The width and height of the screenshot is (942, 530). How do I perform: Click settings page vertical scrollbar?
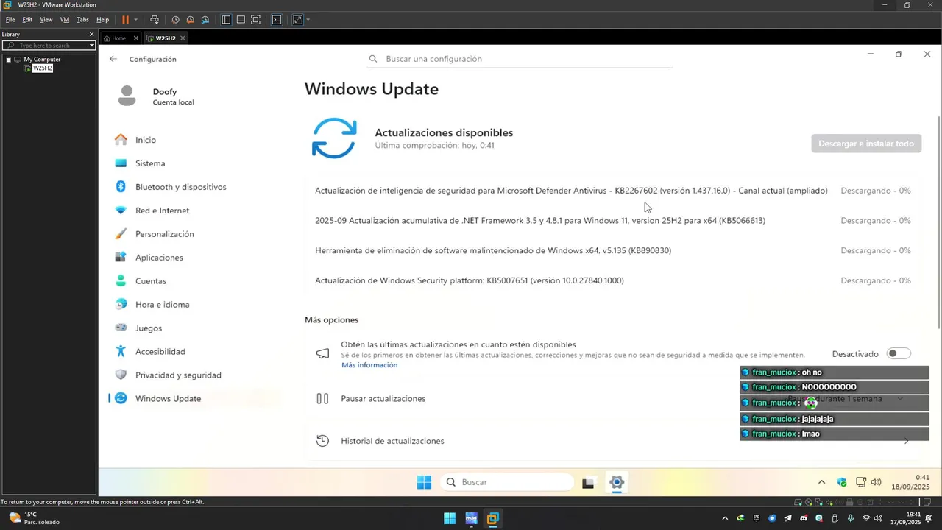pos(938,221)
